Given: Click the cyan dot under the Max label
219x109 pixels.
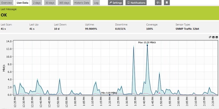Looking at the screenshot, I should (x=147, y=44).
